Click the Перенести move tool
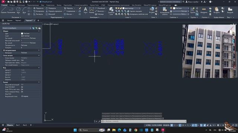The height and width of the screenshot is (133, 238). point(38,8)
